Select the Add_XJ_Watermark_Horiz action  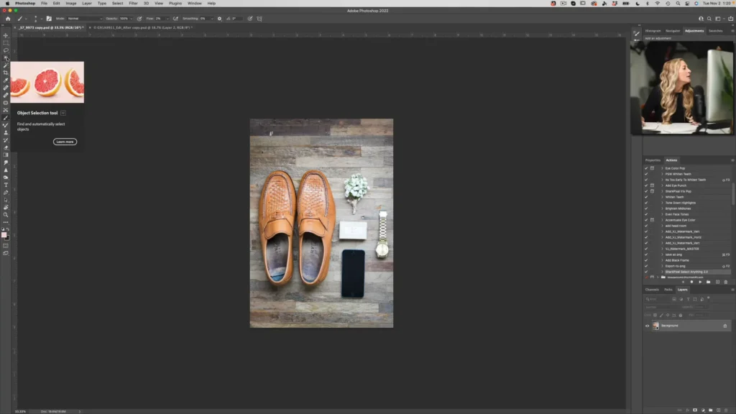[683, 237]
